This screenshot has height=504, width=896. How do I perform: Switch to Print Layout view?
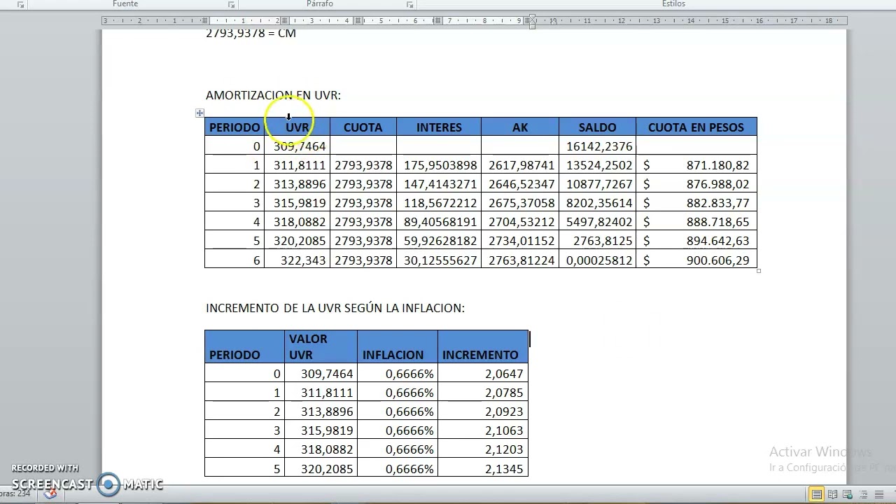pos(817,495)
